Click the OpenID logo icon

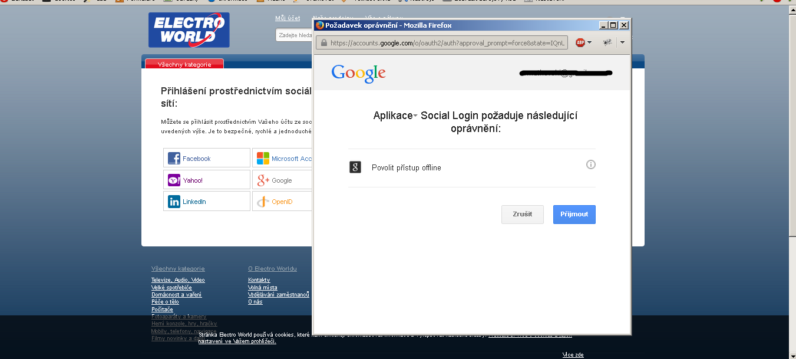click(263, 202)
